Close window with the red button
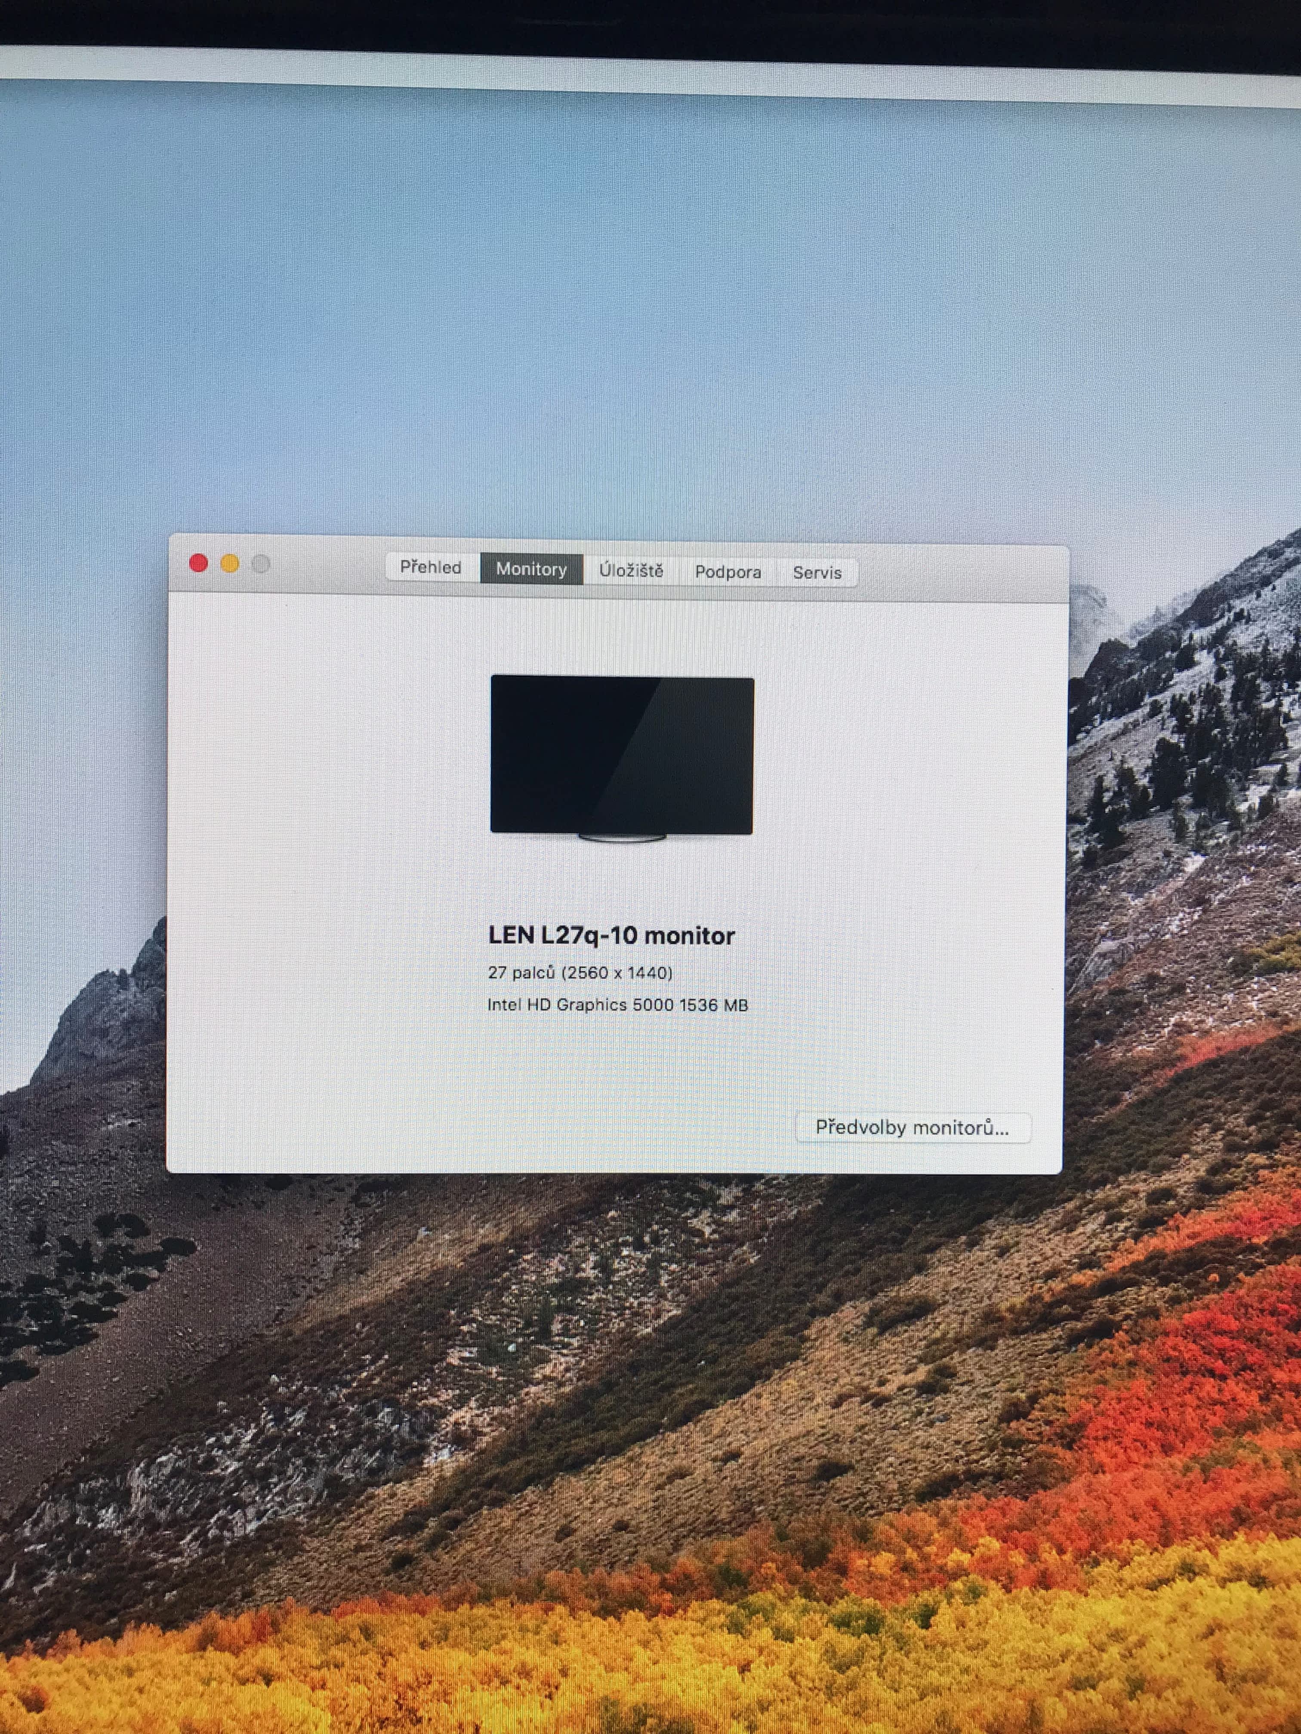1301x1734 pixels. tap(198, 563)
